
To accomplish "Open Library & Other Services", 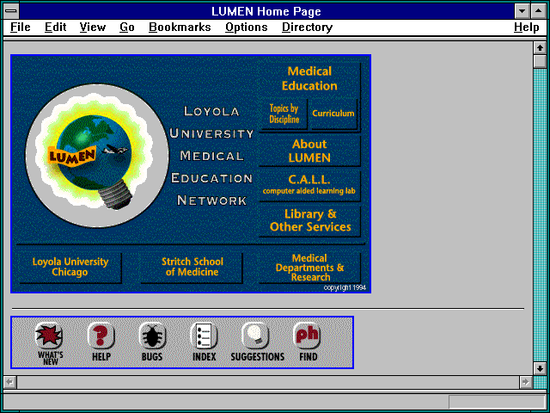I will point(309,220).
